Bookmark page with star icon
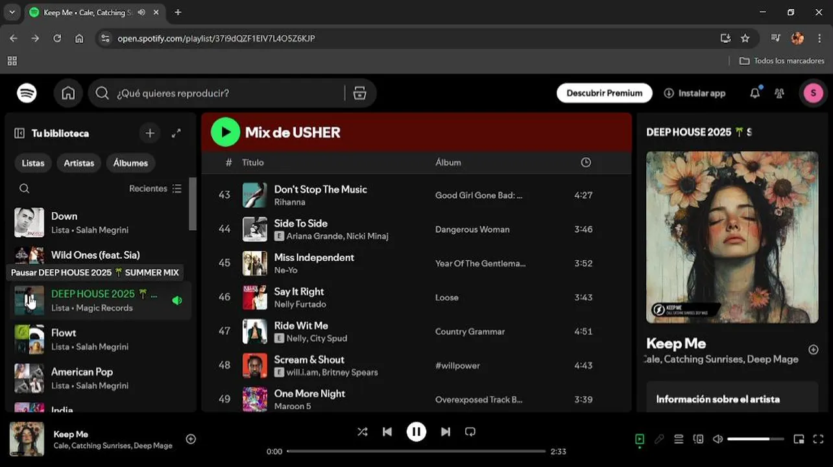Screen dimensions: 833x467 (x=745, y=38)
